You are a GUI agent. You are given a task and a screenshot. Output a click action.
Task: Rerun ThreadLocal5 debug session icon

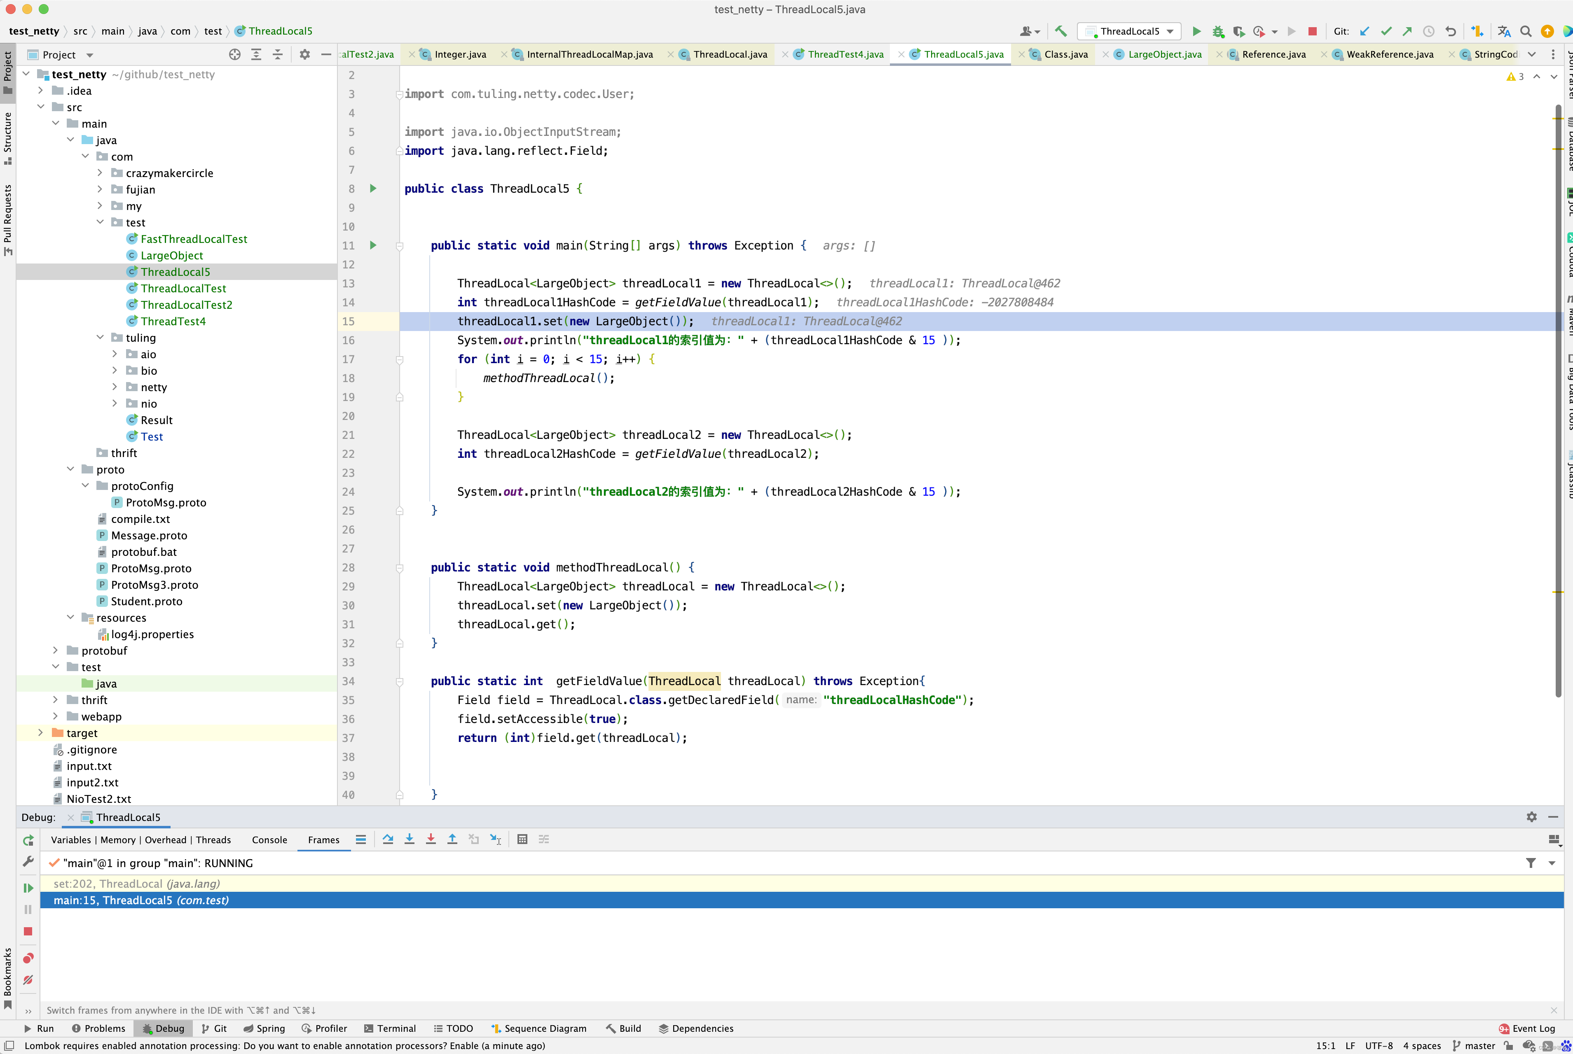(x=28, y=840)
